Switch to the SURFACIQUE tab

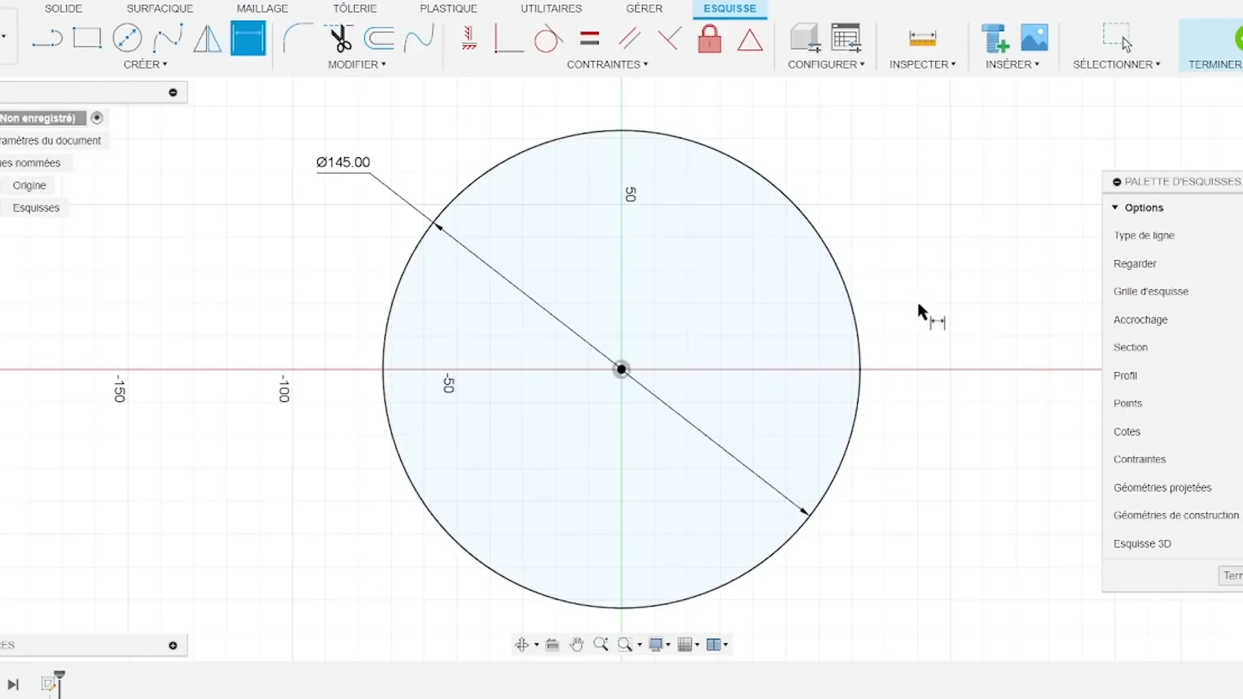160,8
